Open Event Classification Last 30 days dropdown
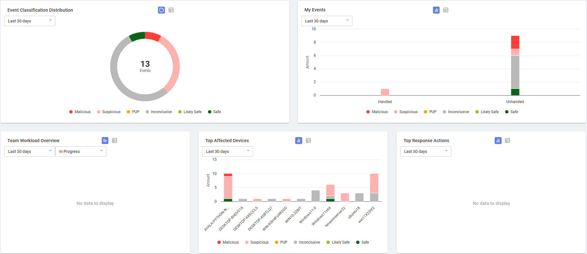 coord(30,21)
